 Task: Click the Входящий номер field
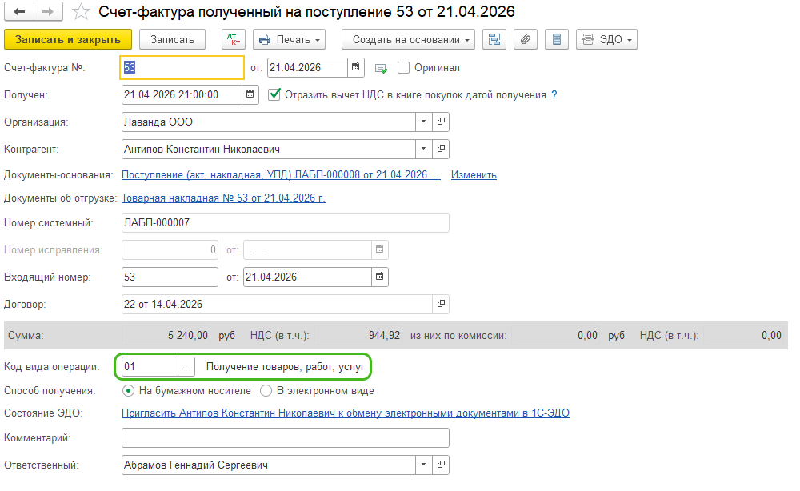pyautogui.click(x=170, y=277)
